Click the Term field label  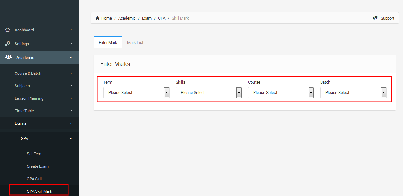click(x=108, y=82)
